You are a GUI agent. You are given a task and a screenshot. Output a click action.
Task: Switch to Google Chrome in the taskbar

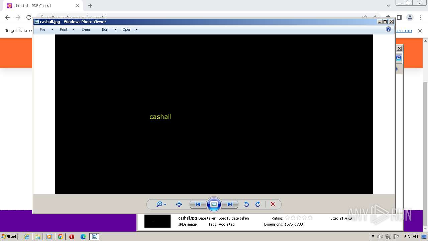[x=61, y=237]
